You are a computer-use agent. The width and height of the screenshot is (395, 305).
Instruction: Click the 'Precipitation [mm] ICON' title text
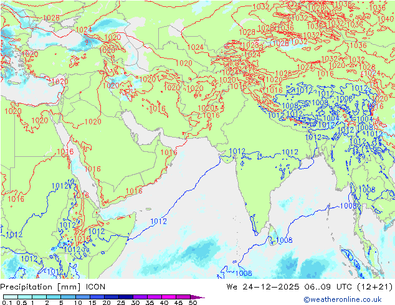click(53, 287)
